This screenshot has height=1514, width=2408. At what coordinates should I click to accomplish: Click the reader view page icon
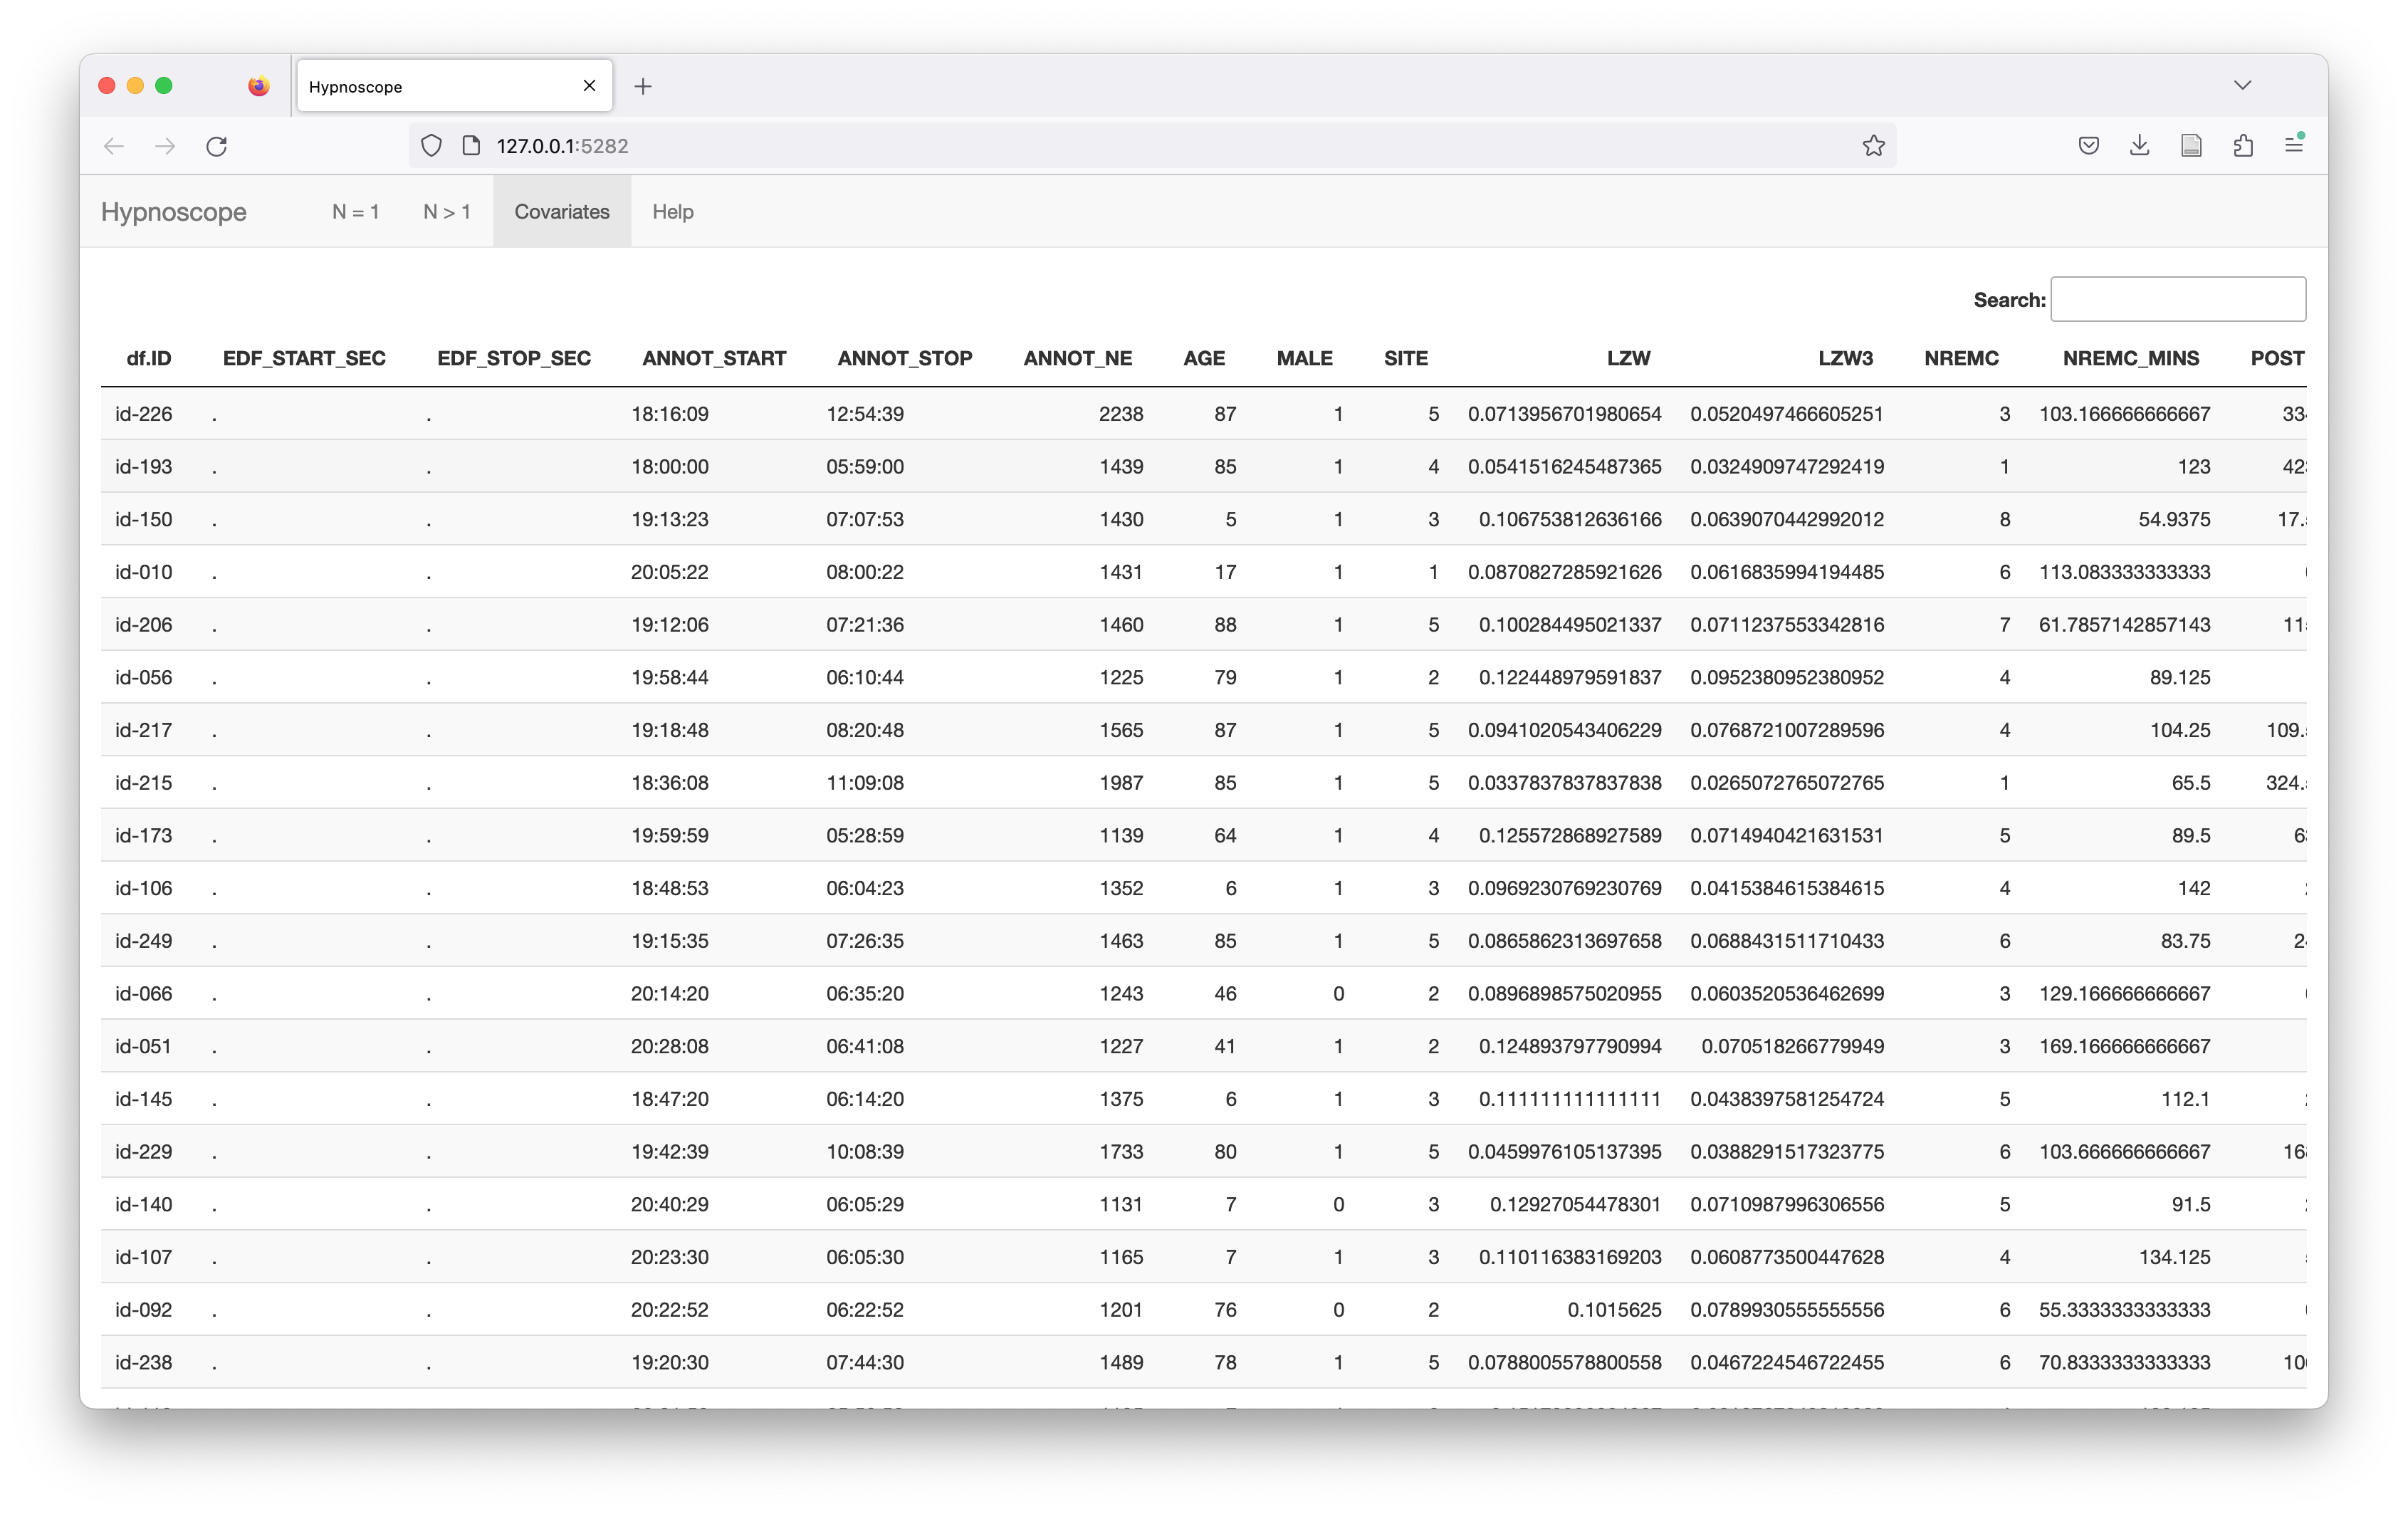(2191, 146)
